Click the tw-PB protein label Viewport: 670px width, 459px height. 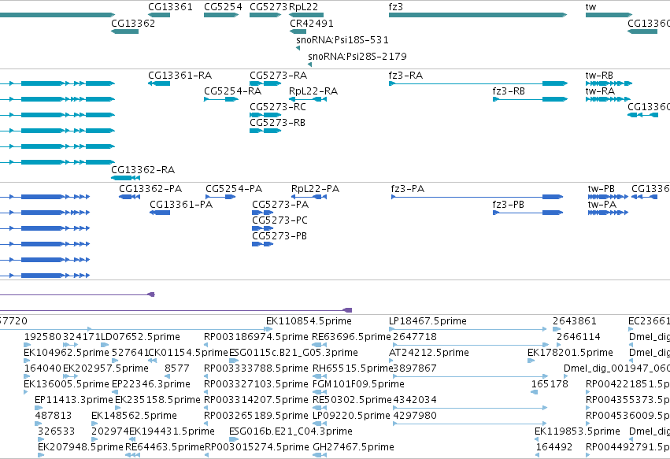pos(602,188)
